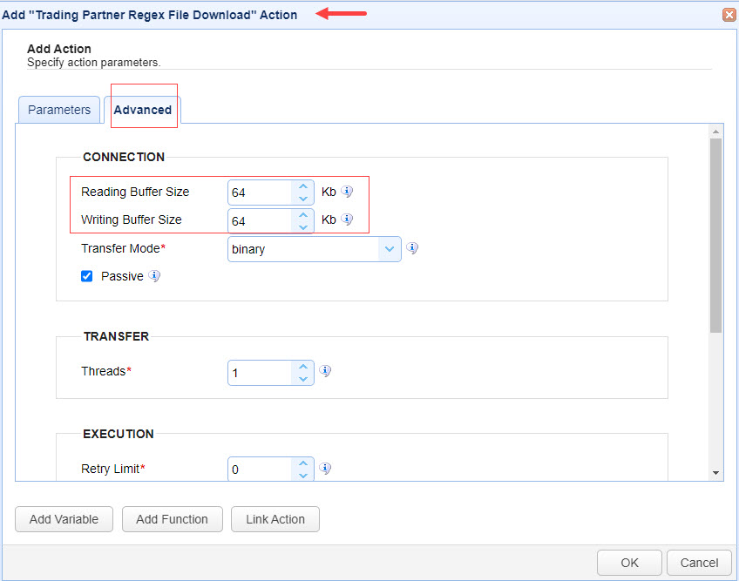This screenshot has height=581, width=739.
Task: Increase Reading Buffer Size with up arrow
Action: click(302, 186)
